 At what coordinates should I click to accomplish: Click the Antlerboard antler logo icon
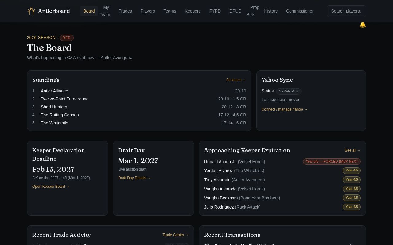tap(31, 11)
